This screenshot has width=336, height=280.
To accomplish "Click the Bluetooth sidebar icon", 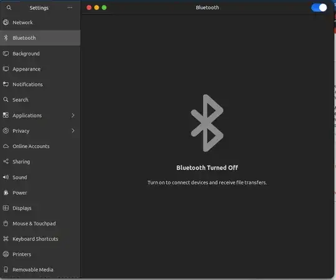I will pyautogui.click(x=6, y=38).
